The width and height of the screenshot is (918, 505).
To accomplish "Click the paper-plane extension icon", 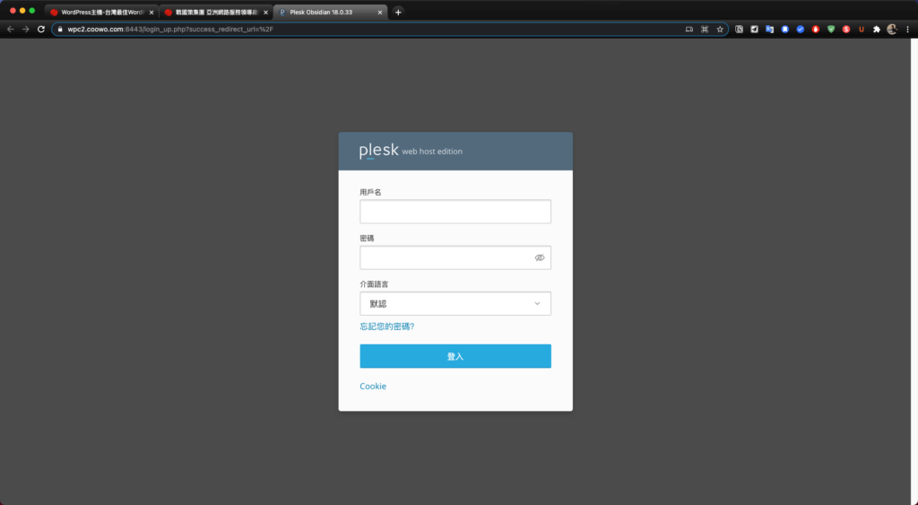I will click(754, 30).
